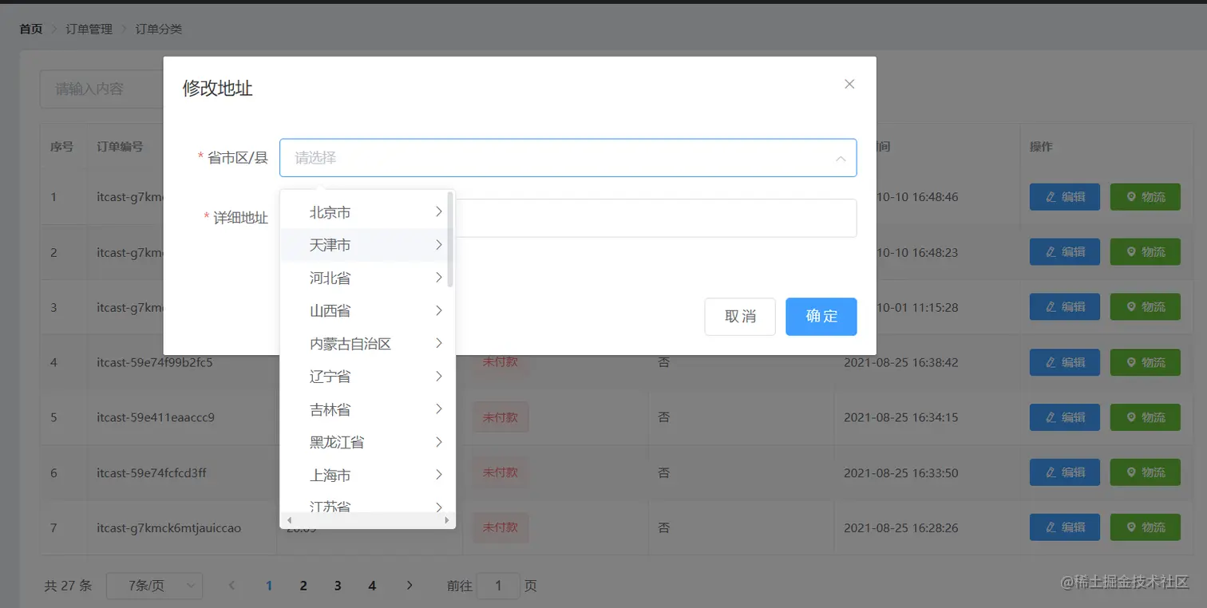
Task: Edit the order in row 1
Action: pyautogui.click(x=1065, y=197)
